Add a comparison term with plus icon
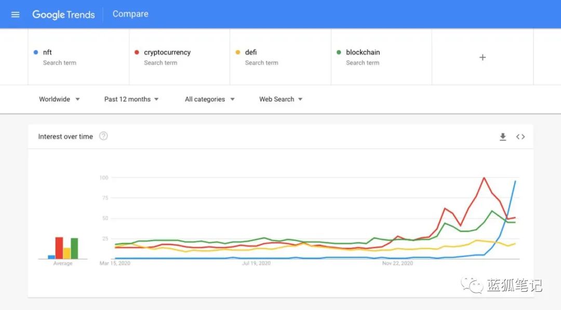The width and height of the screenshot is (561, 310). point(482,57)
